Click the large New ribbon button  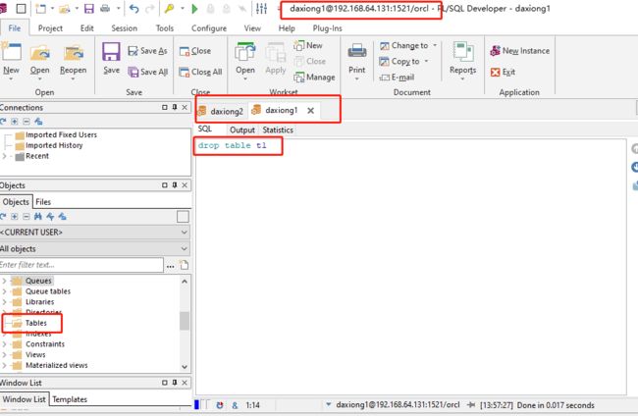tap(11, 61)
